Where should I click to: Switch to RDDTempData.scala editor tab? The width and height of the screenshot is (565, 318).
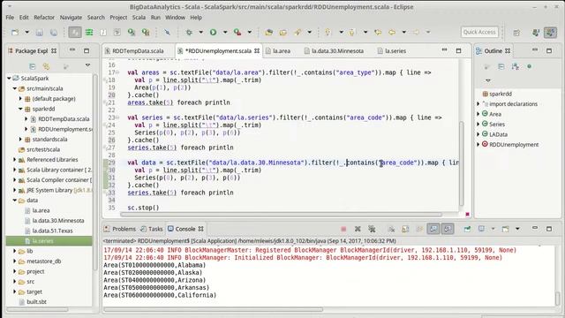pyautogui.click(x=138, y=51)
